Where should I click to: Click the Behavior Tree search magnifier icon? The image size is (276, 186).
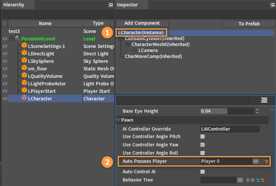coord(248,180)
